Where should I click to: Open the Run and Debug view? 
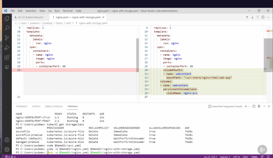[7, 48]
